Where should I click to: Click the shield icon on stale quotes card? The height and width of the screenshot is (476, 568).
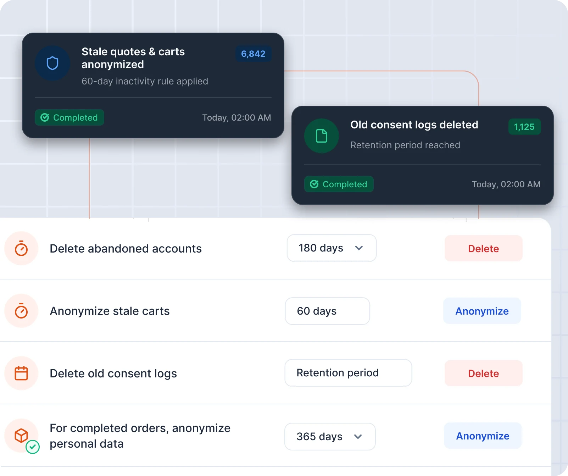52,63
